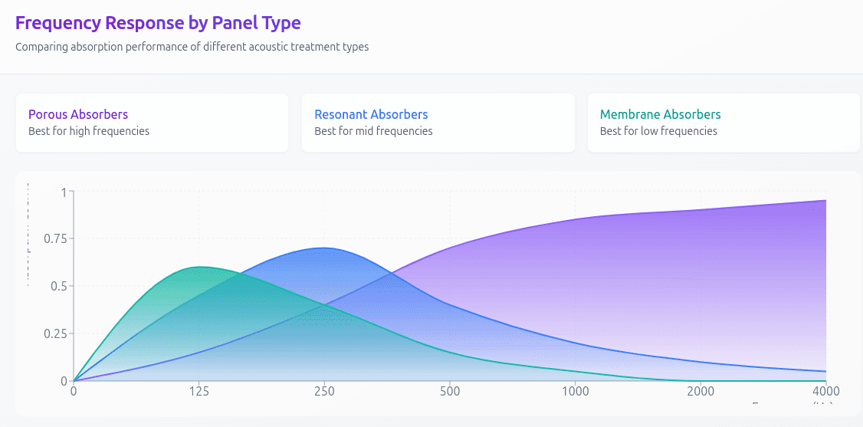Click the 'Best for mid frequencies' text
Screen dimensions: 863x427
tap(373, 131)
